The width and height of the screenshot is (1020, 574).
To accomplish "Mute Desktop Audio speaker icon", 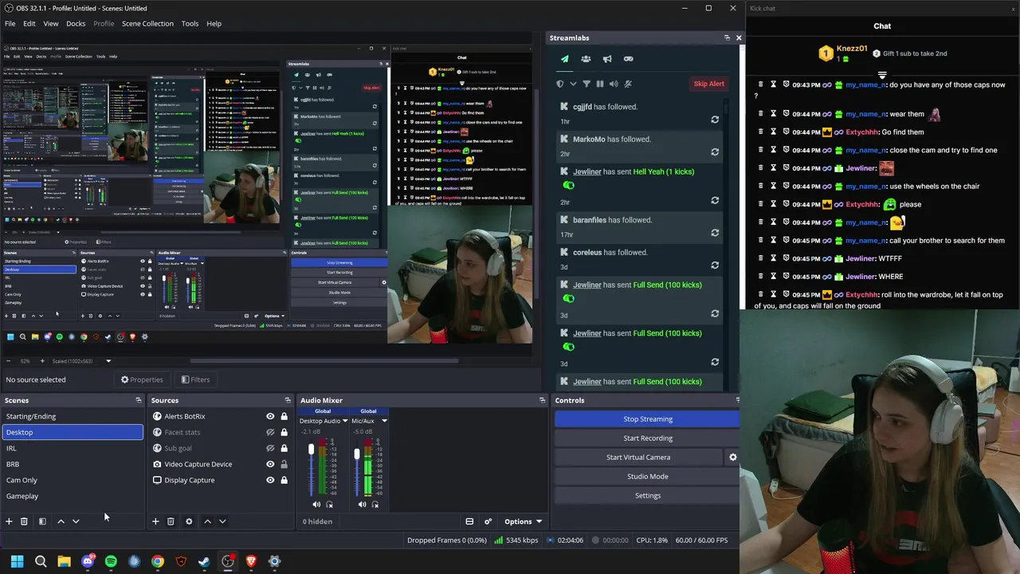I will [x=316, y=505].
